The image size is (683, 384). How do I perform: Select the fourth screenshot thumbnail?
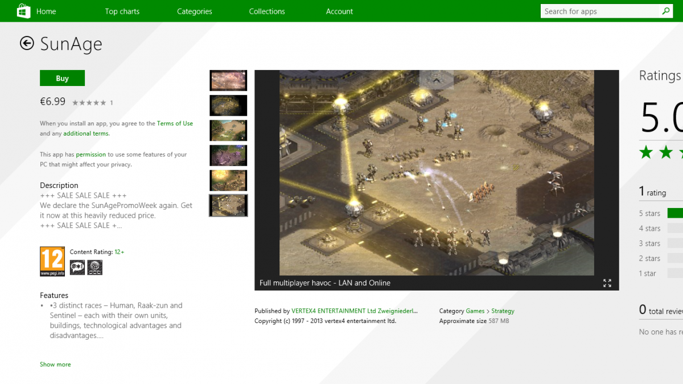click(228, 156)
